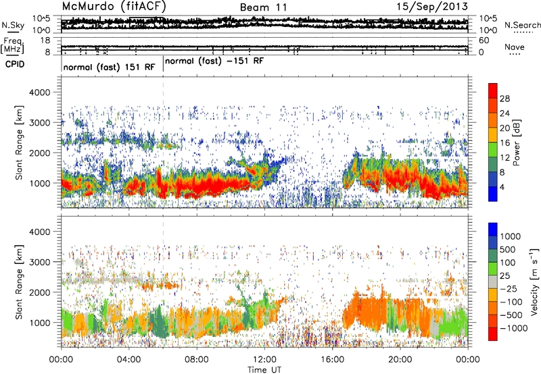Viewport: 541px width, 374px height.
Task: Click the 10^5 tick beside N.Sky
Action: [x=41, y=18]
